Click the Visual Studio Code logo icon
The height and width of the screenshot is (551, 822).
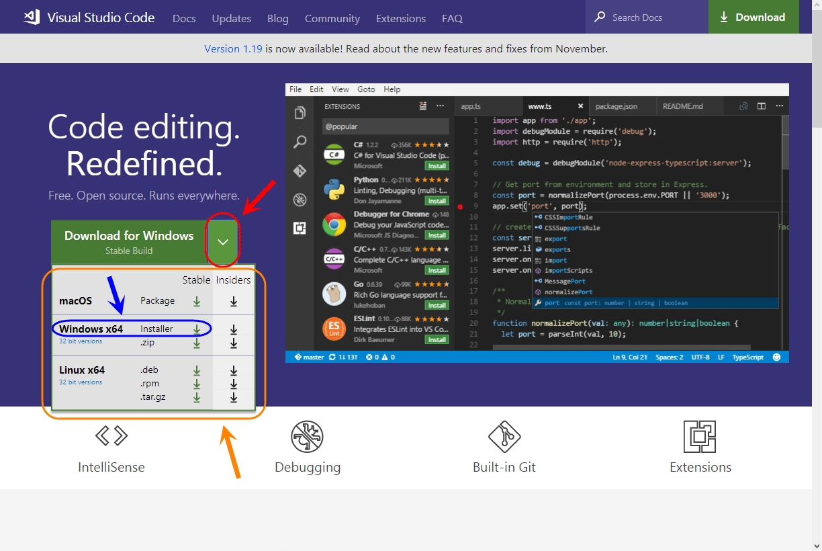coord(32,17)
